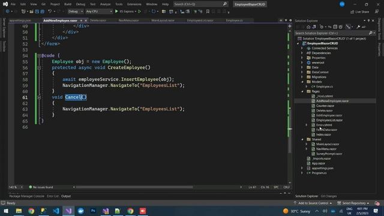The height and width of the screenshot is (216, 384).
Task: Collapse the Cancel method at line 61
Action: click(39, 97)
